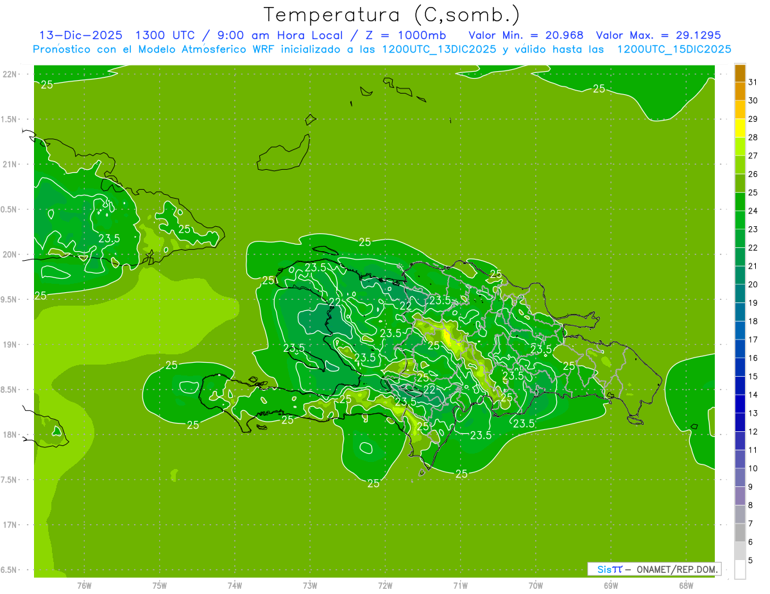Click legend scale value 12
Image resolution: width=770 pixels, height=594 pixels.
753,432
